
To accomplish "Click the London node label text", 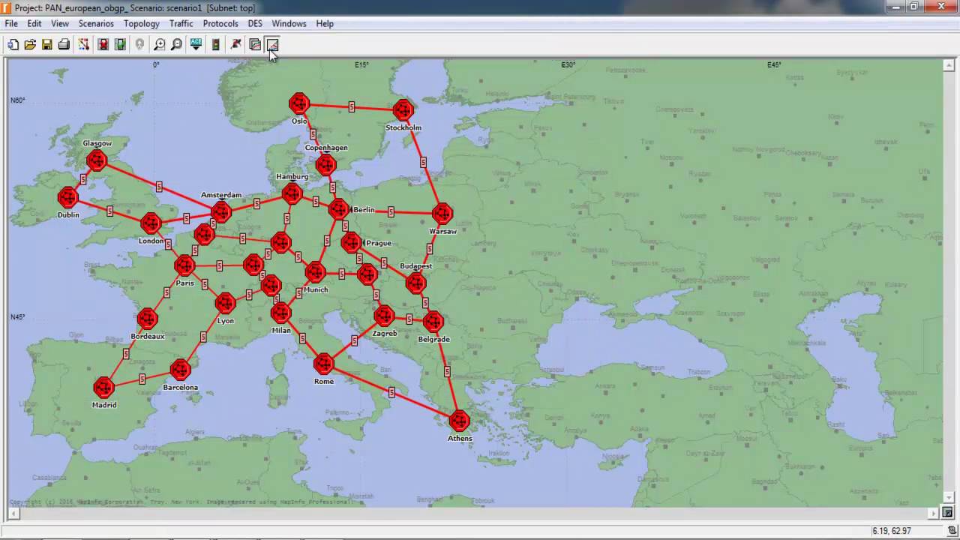I will (x=151, y=241).
